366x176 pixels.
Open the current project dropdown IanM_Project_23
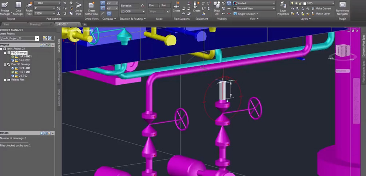coord(19,38)
